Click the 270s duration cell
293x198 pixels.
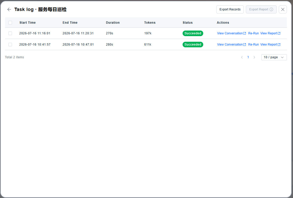click(109, 33)
